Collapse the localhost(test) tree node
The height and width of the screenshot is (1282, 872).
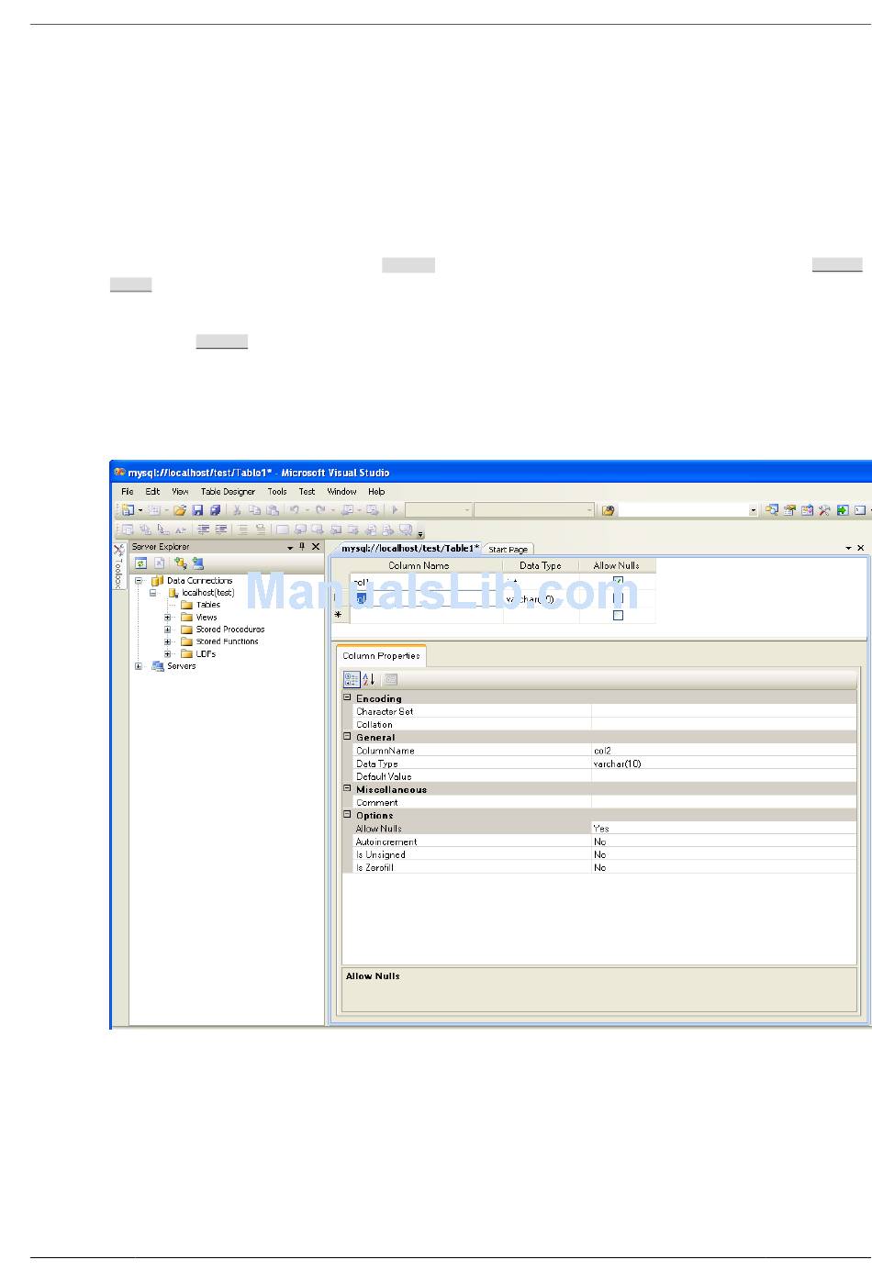tap(153, 593)
